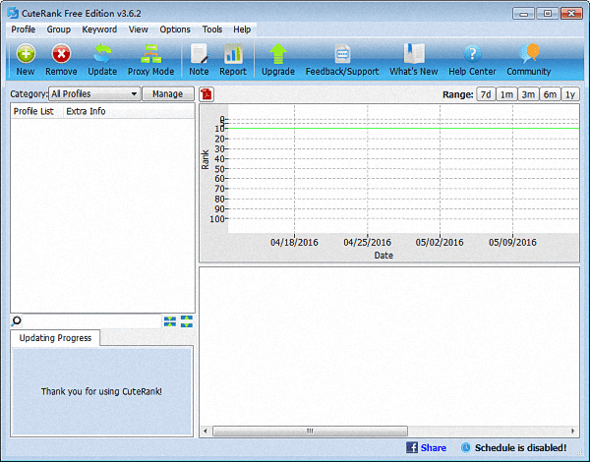
Task: Open the Note tool
Action: [x=199, y=55]
